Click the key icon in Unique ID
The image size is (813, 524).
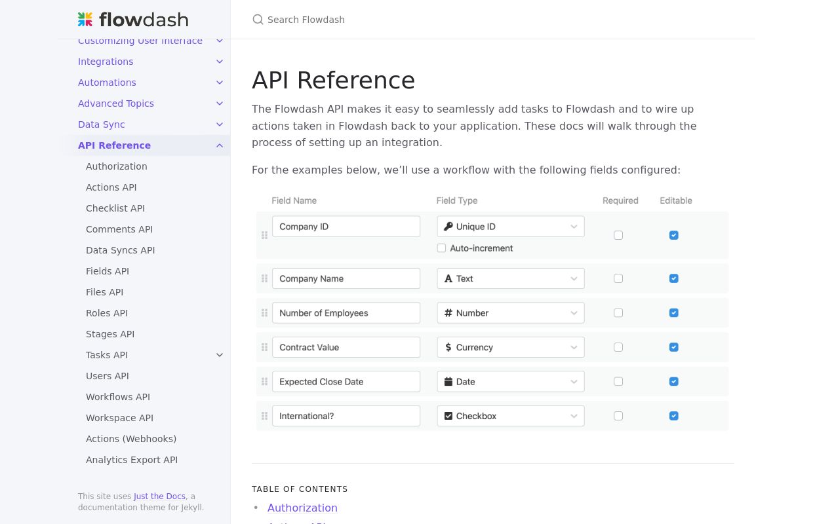point(448,227)
